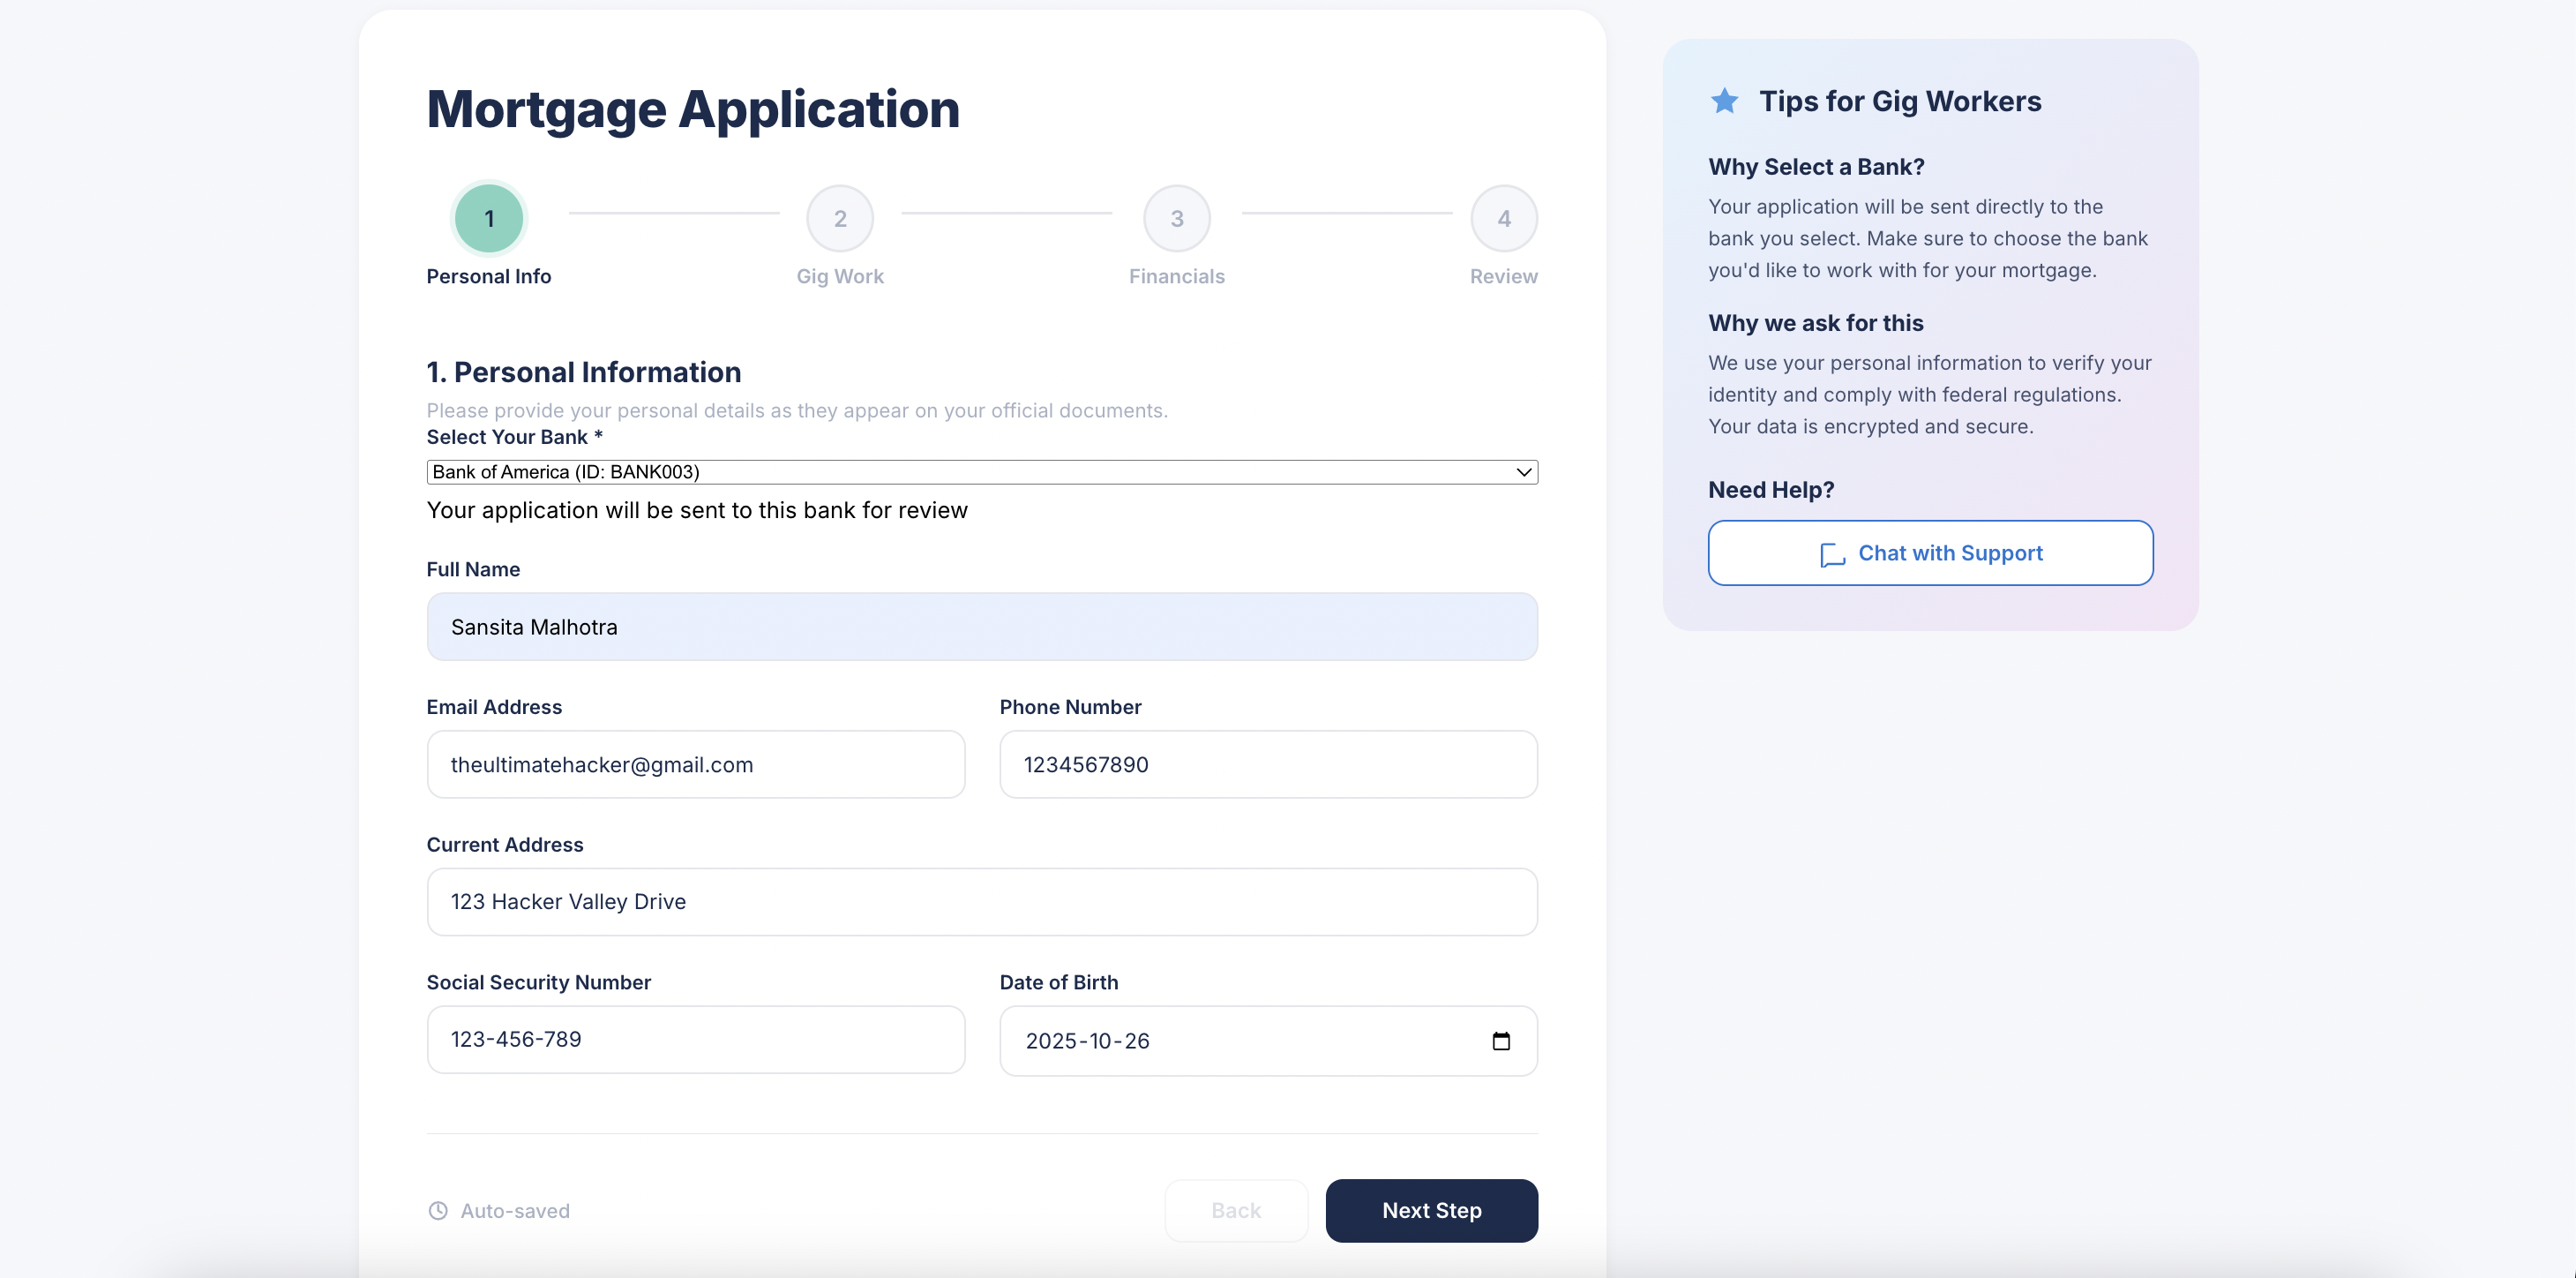Click the chat bubble icon in support button
The image size is (2576, 1278).
pos(1832,554)
